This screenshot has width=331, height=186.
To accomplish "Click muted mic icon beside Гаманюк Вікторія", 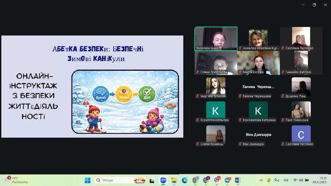I will click(283, 72).
